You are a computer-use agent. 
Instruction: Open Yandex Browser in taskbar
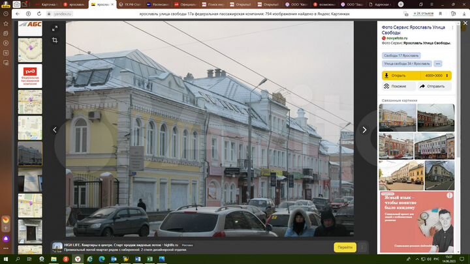tap(78, 259)
